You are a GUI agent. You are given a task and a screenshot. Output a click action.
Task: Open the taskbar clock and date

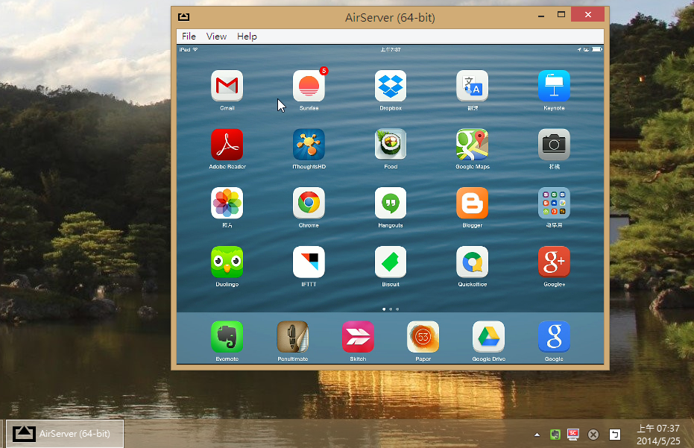pos(657,435)
